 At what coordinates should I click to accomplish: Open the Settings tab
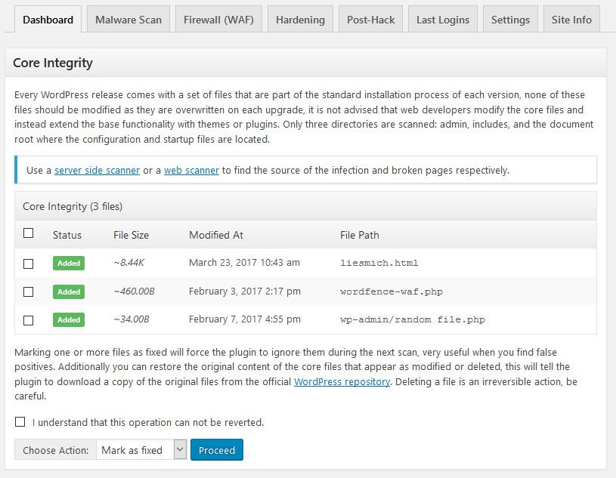pos(510,19)
